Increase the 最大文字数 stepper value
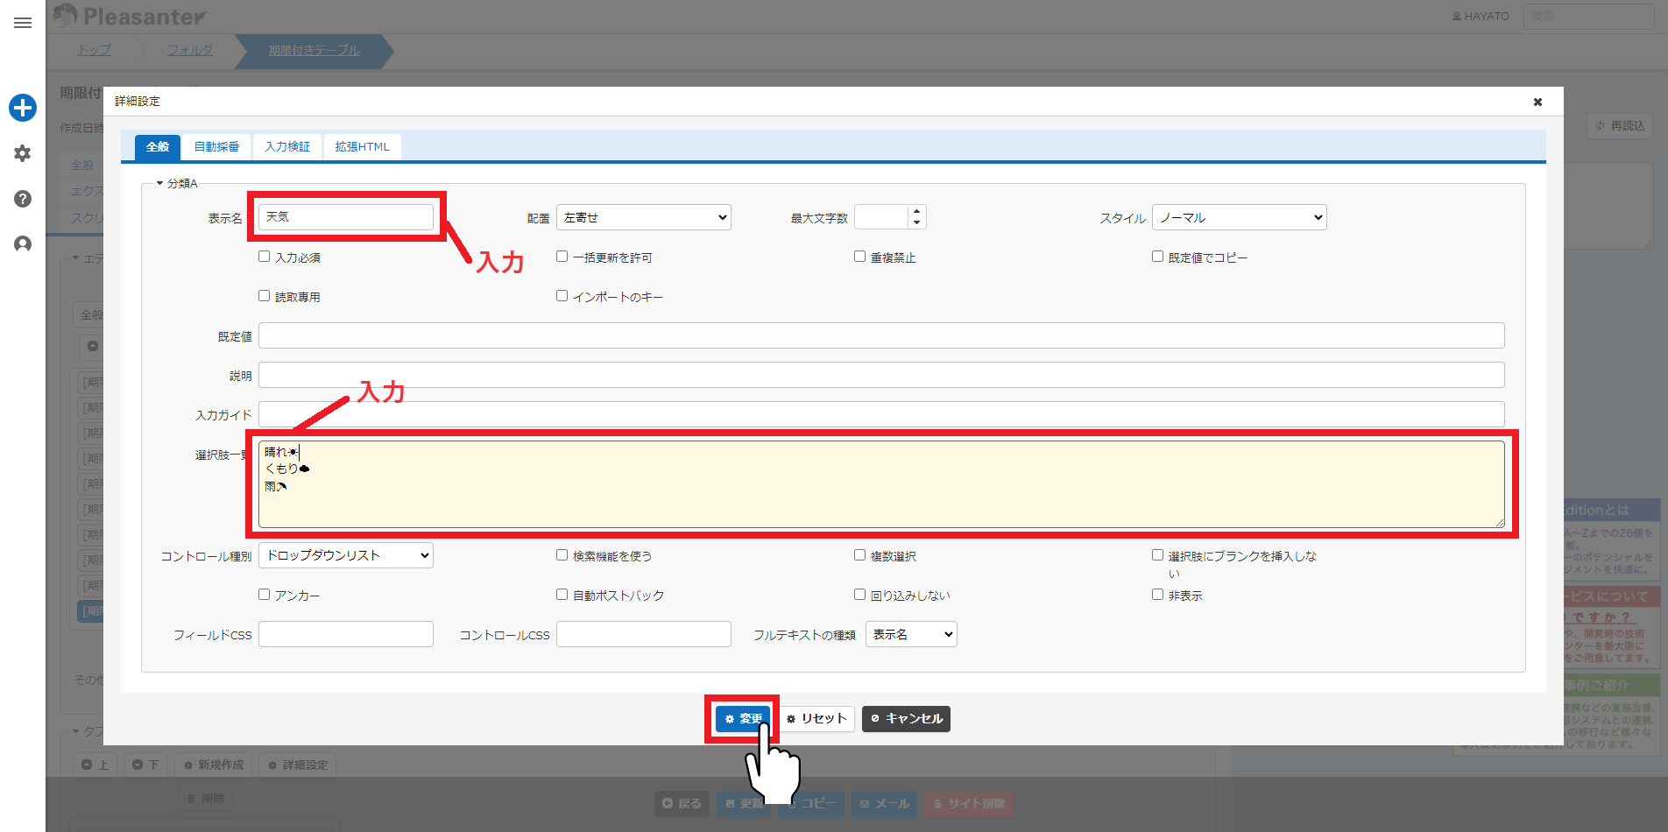 [916, 211]
